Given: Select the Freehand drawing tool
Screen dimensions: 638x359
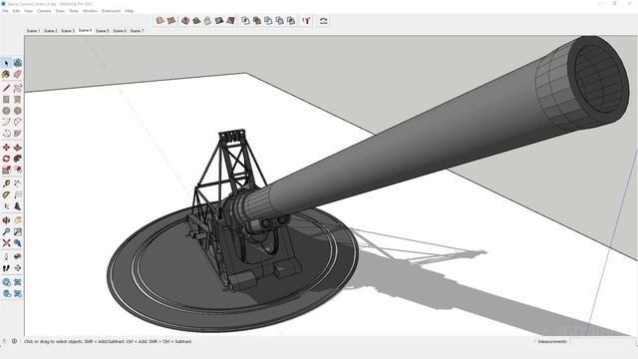Looking at the screenshot, I should pyautogui.click(x=18, y=88).
